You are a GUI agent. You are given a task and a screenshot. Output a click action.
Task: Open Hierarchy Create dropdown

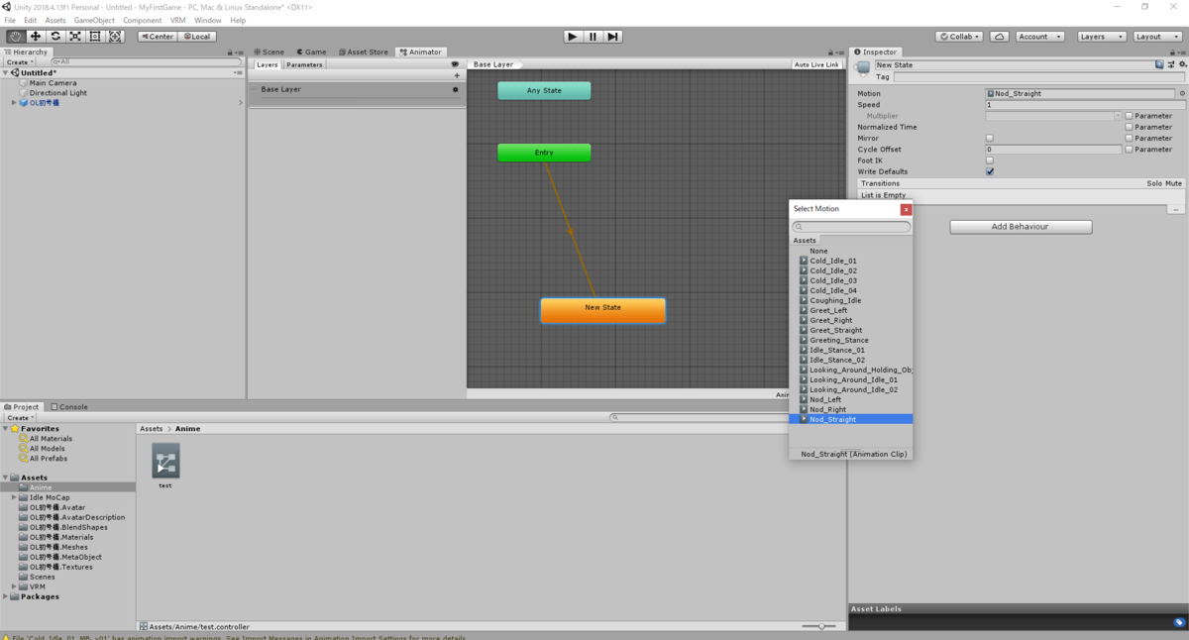click(x=20, y=61)
